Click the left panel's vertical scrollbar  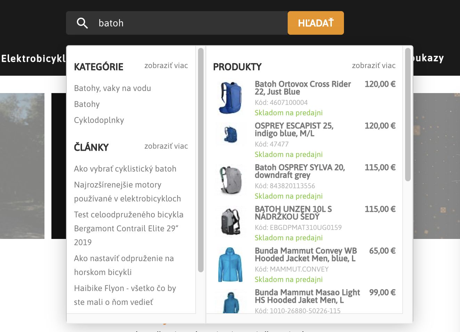pos(200,160)
